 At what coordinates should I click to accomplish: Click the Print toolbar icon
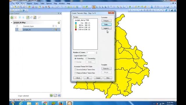tap(46, 7)
